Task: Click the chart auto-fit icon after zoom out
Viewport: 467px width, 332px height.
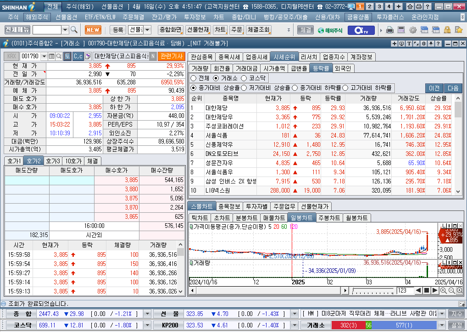Action: 460,291
